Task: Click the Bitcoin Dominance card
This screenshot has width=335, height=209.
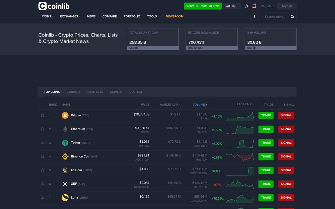Action: pos(211,39)
